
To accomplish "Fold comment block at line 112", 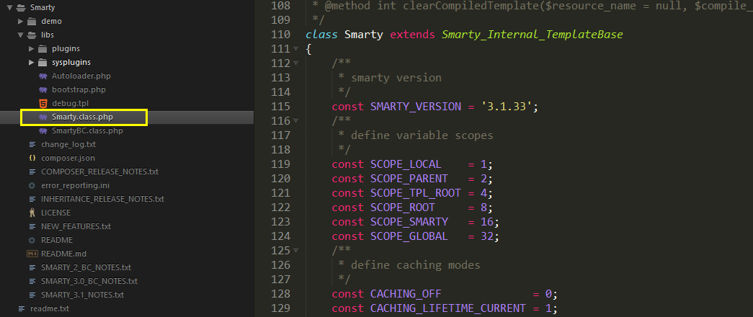I will tap(296, 63).
